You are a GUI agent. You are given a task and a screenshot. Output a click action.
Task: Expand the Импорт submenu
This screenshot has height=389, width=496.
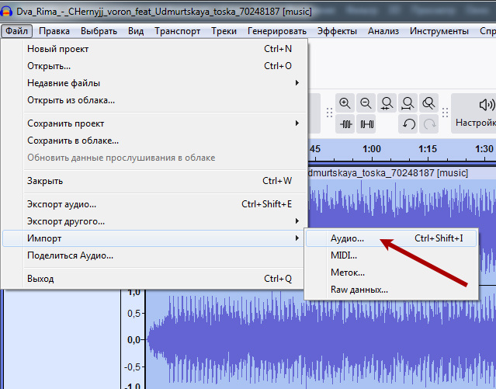154,238
